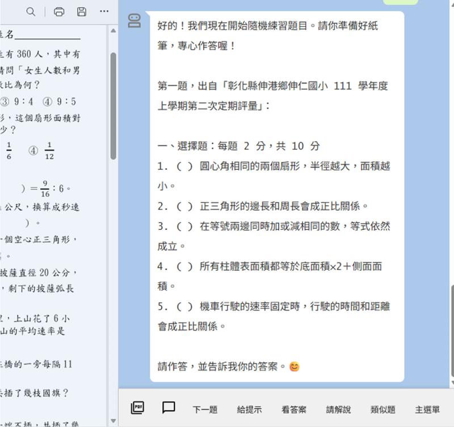The height and width of the screenshot is (427, 454).
Task: Click the smiley emoji at the message end
Action: (294, 367)
